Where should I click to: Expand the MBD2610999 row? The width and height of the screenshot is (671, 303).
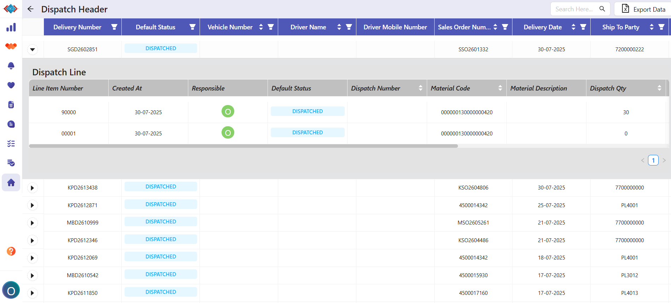coord(32,223)
